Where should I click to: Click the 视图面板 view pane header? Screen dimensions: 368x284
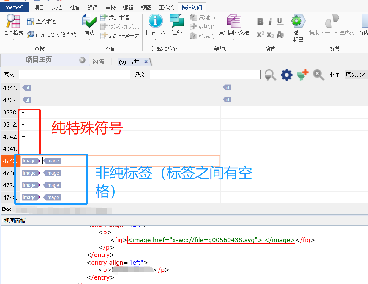[x=15, y=221]
